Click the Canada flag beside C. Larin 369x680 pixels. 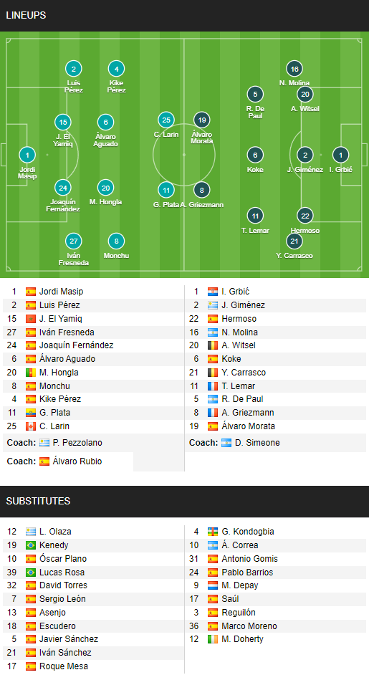coord(31,426)
